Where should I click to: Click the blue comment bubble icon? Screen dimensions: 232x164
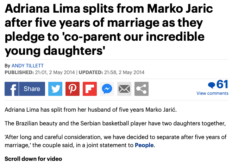(212, 85)
